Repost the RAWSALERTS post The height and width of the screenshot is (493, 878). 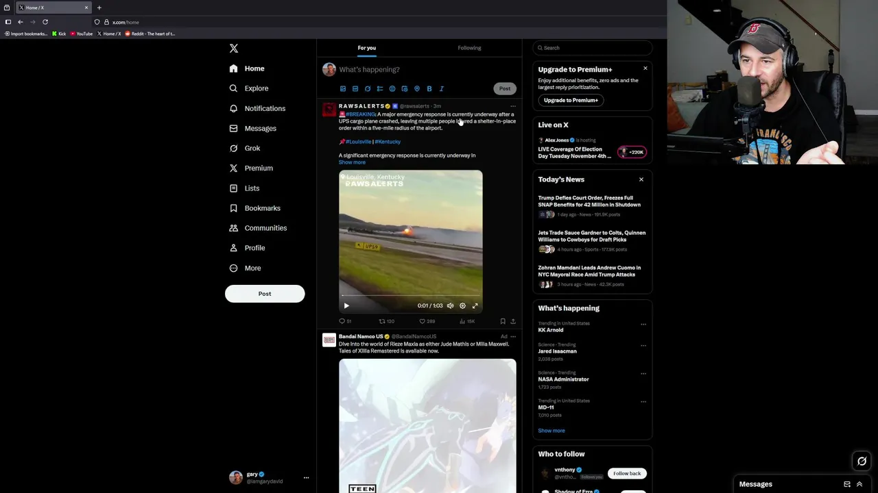[386, 321]
